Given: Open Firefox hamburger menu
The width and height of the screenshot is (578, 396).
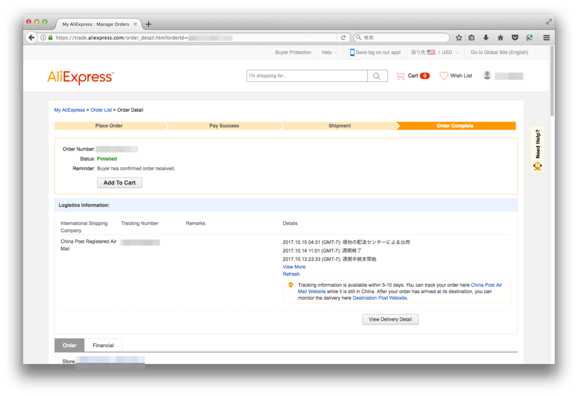Looking at the screenshot, I should [546, 38].
